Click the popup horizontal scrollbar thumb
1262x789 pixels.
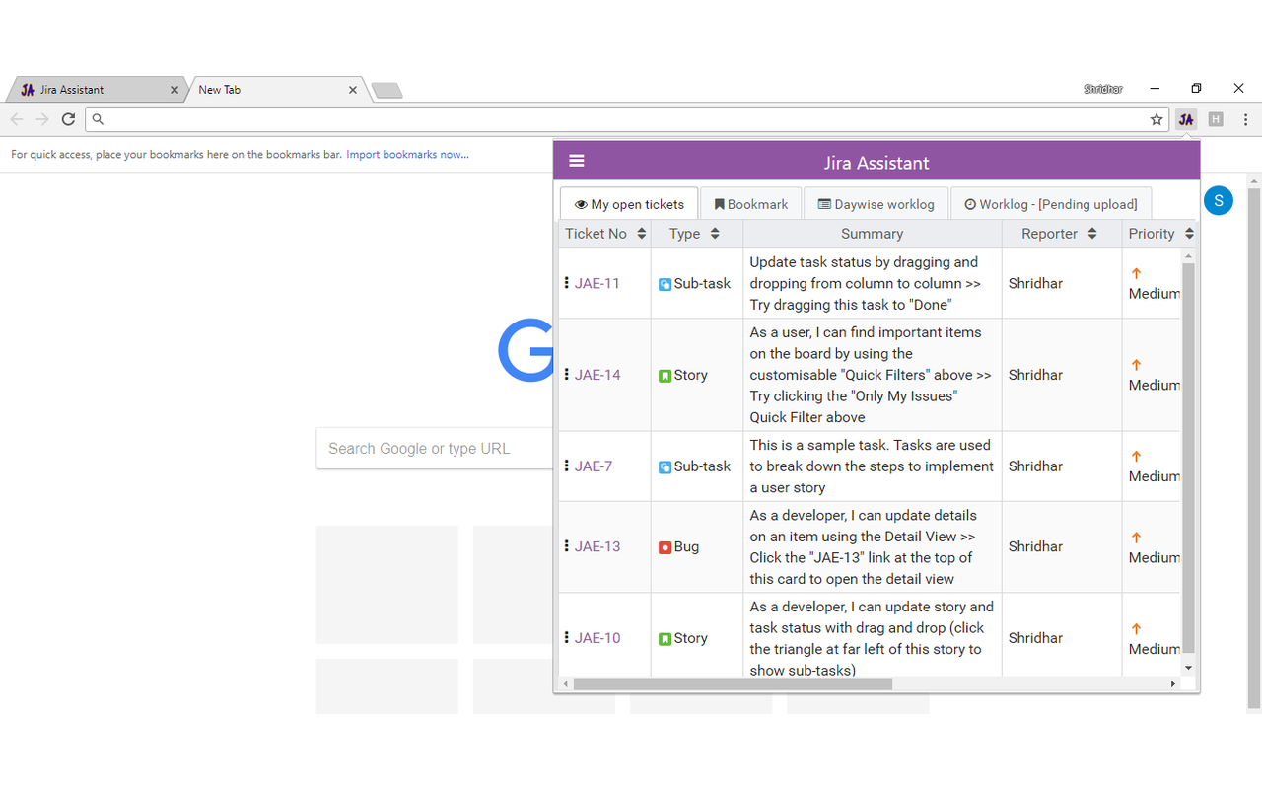733,683
